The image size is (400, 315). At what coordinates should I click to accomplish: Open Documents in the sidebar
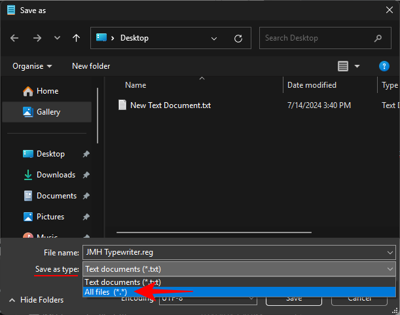pos(56,196)
